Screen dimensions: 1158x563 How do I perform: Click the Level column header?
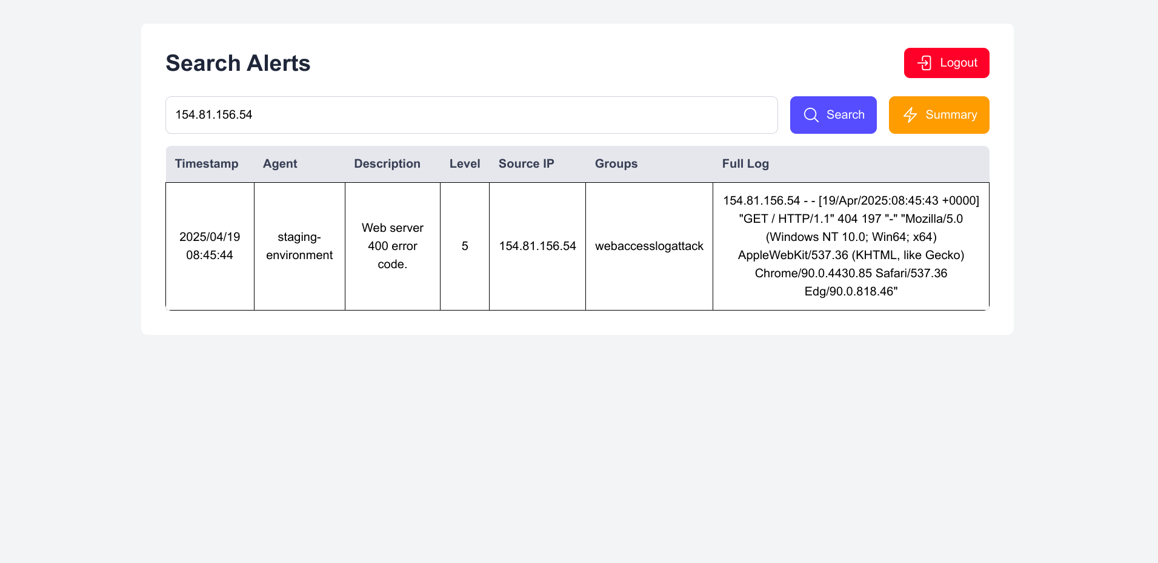pyautogui.click(x=465, y=164)
